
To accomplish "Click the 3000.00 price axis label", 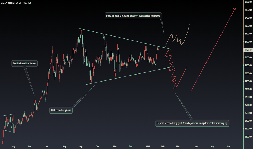I will 248,73.
